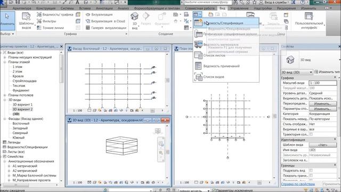The image size is (341, 192).
Task: Select Листы (все) in browser
Action: point(16,152)
